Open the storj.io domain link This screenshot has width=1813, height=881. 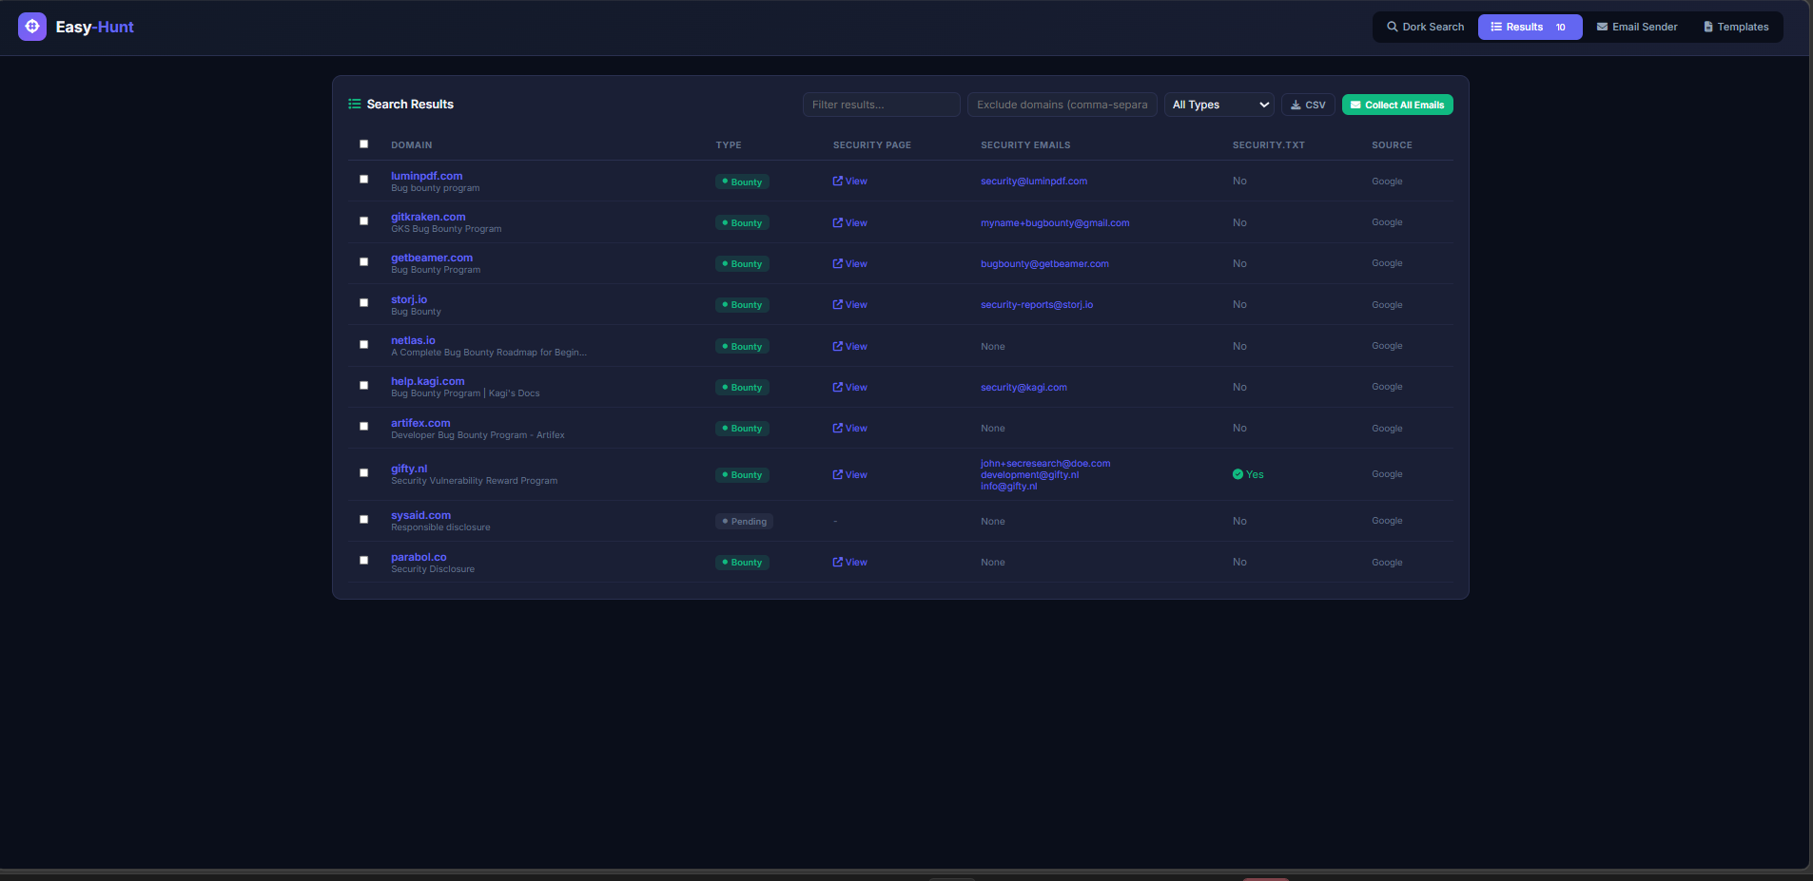(409, 299)
